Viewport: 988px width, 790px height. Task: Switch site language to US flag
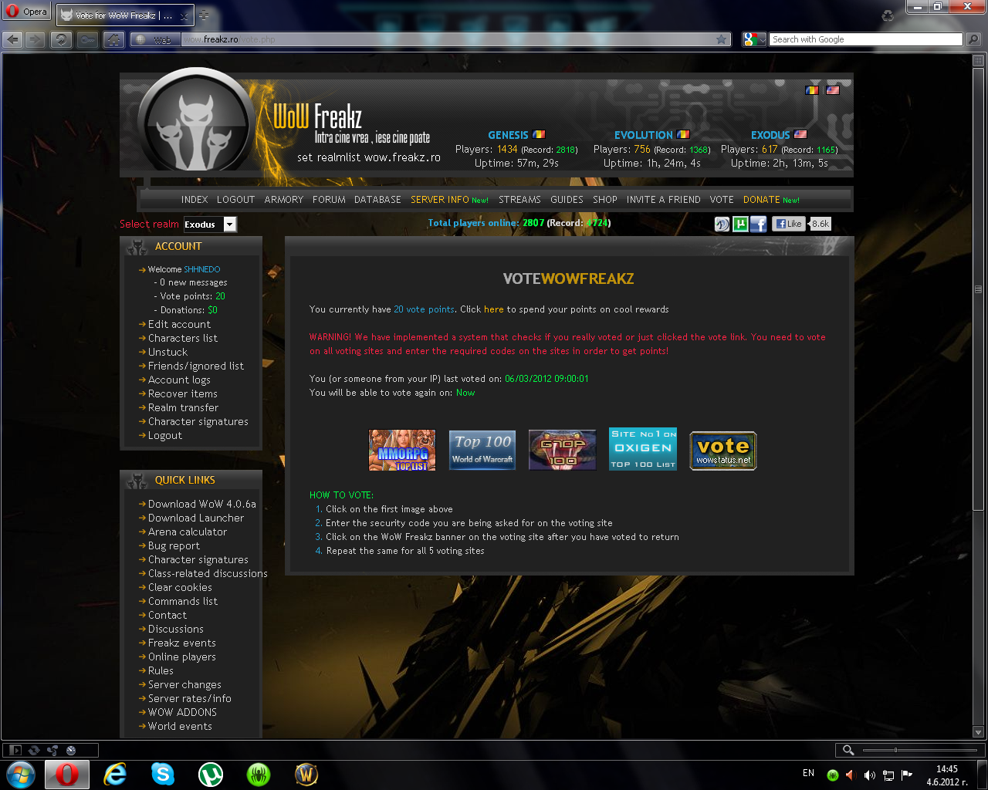point(833,90)
